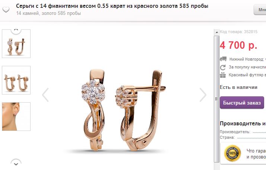The image size is (266, 170).
Task: Click the Нижний Новгород delivery text
Action: coord(247,59)
